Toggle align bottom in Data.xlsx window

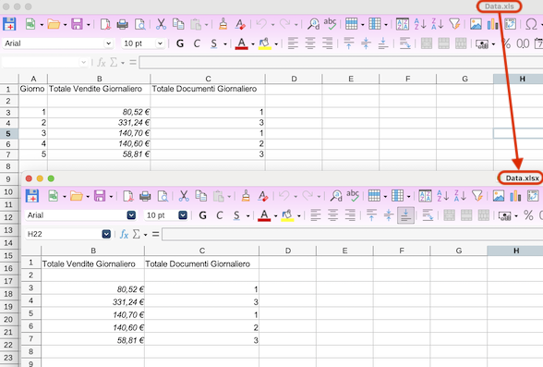click(x=405, y=215)
